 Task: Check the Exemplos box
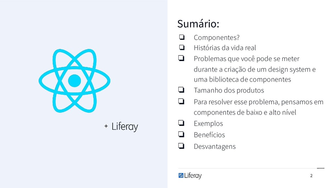(181, 123)
